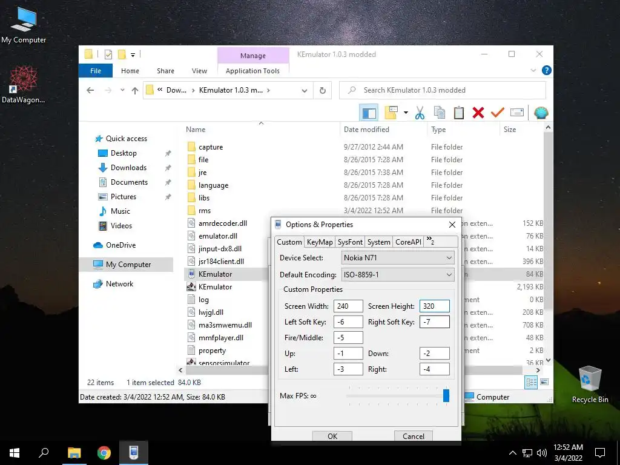This screenshot has width=620, height=465.
Task: Click the Screen Height field
Action: click(x=435, y=306)
